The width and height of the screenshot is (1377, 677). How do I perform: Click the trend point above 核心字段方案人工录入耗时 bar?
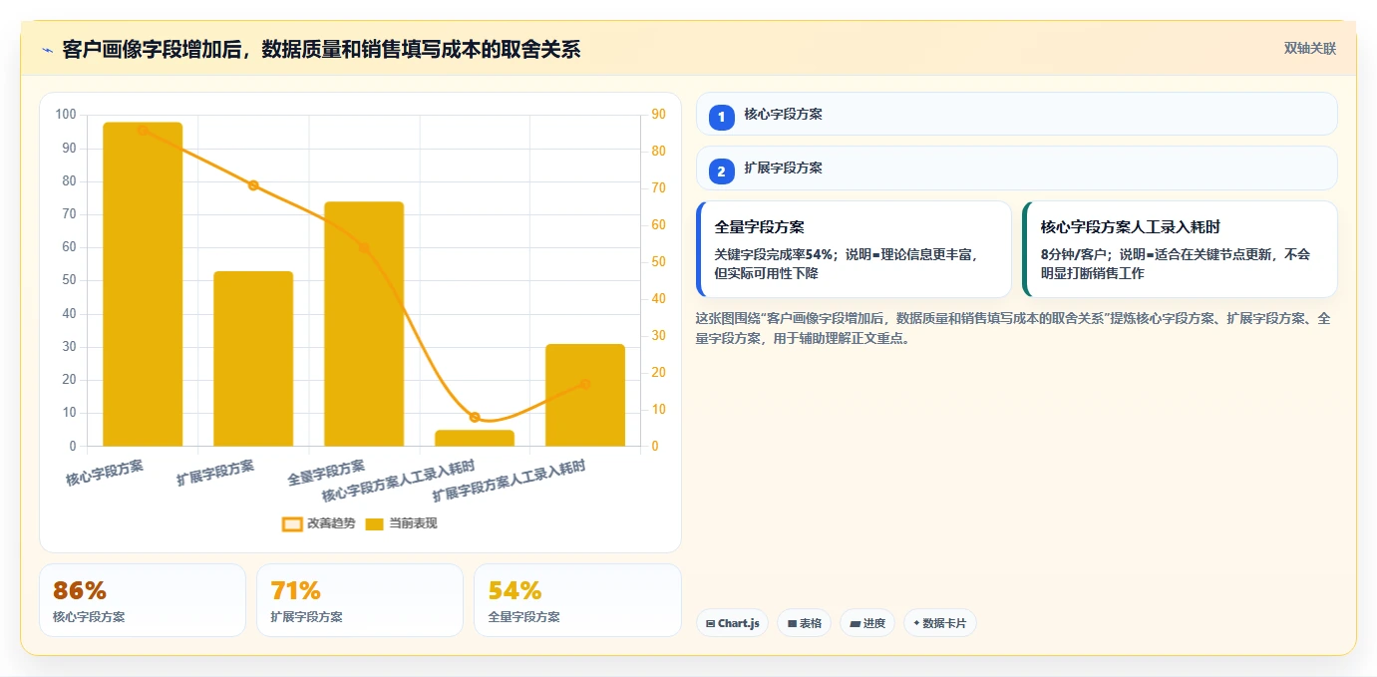coord(475,417)
